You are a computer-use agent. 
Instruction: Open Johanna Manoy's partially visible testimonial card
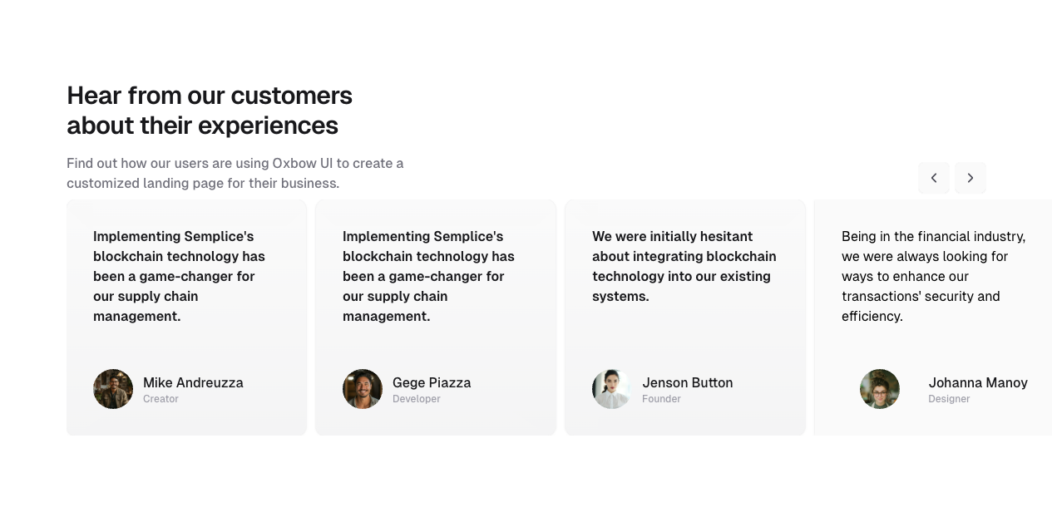pyautogui.click(x=931, y=317)
